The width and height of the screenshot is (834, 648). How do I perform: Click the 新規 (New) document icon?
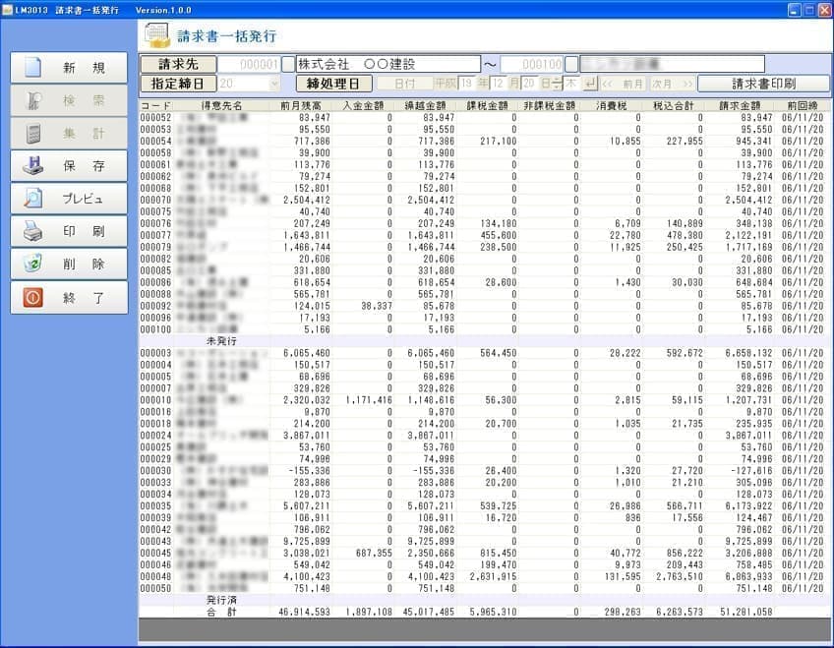(33, 68)
